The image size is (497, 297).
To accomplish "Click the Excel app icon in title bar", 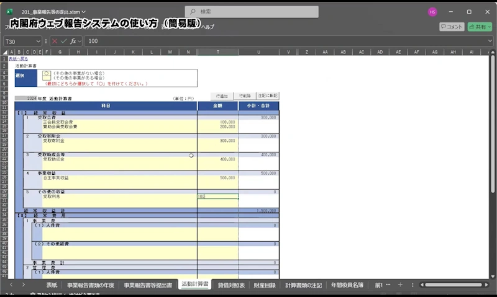I will (10, 12).
